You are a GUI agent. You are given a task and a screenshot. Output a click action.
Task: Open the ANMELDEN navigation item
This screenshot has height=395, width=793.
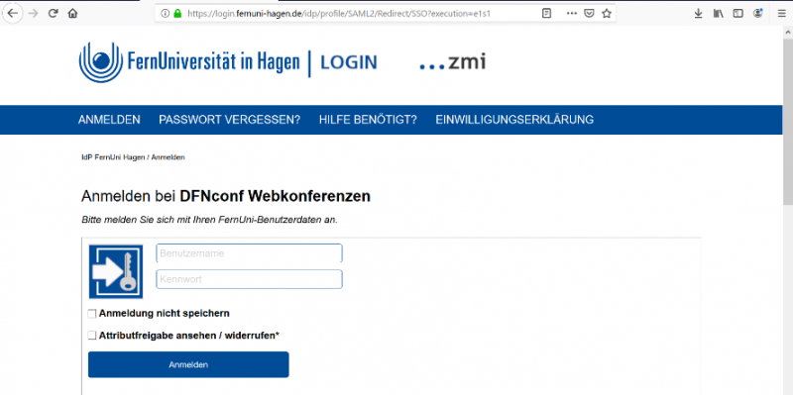(109, 120)
